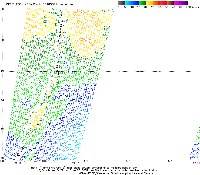Click the orange 25-30 knots color segment
This screenshot has height=175, width=200.
click(156, 3)
